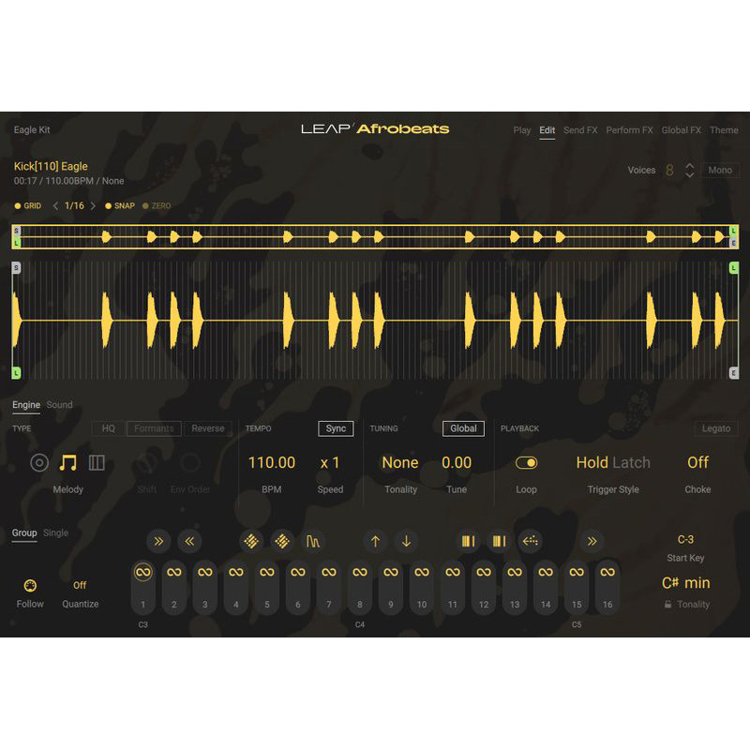Select Latch trigger style
The image size is (750, 750).
[x=631, y=462]
